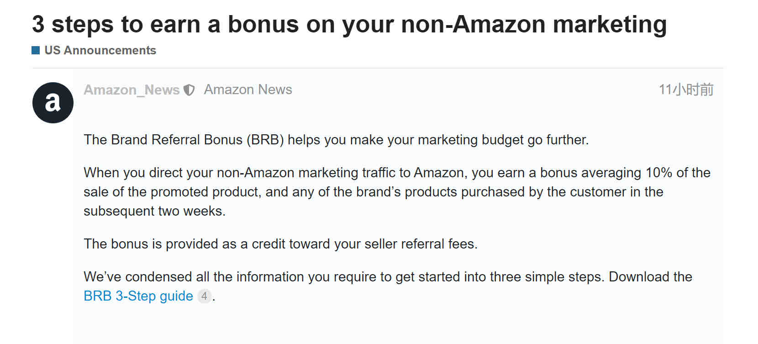Click the line starting "We've condensed all"
Image resolution: width=758 pixels, height=344 pixels.
pos(388,277)
